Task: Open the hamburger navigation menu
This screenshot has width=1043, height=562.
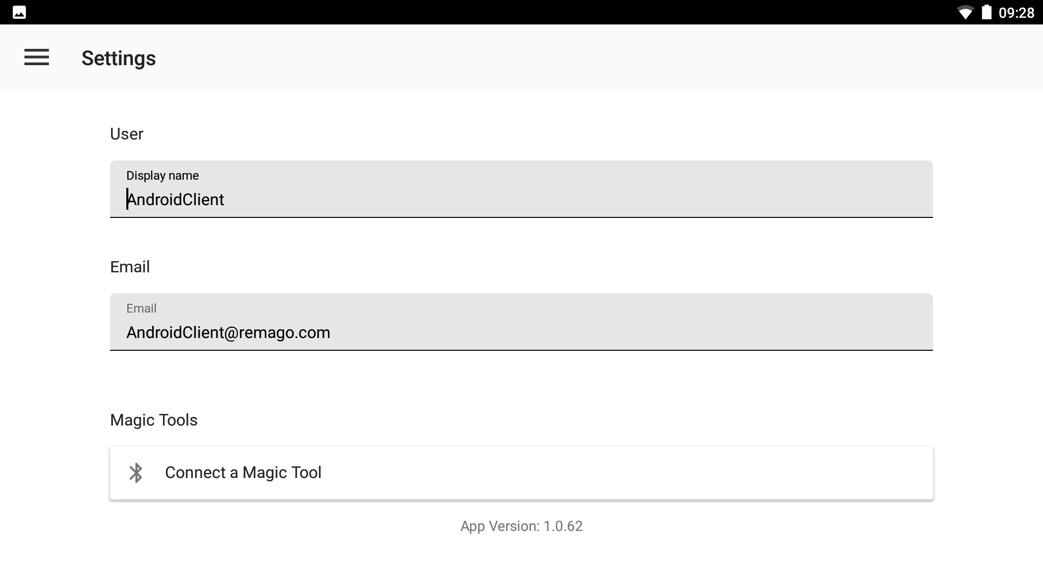Action: click(37, 57)
